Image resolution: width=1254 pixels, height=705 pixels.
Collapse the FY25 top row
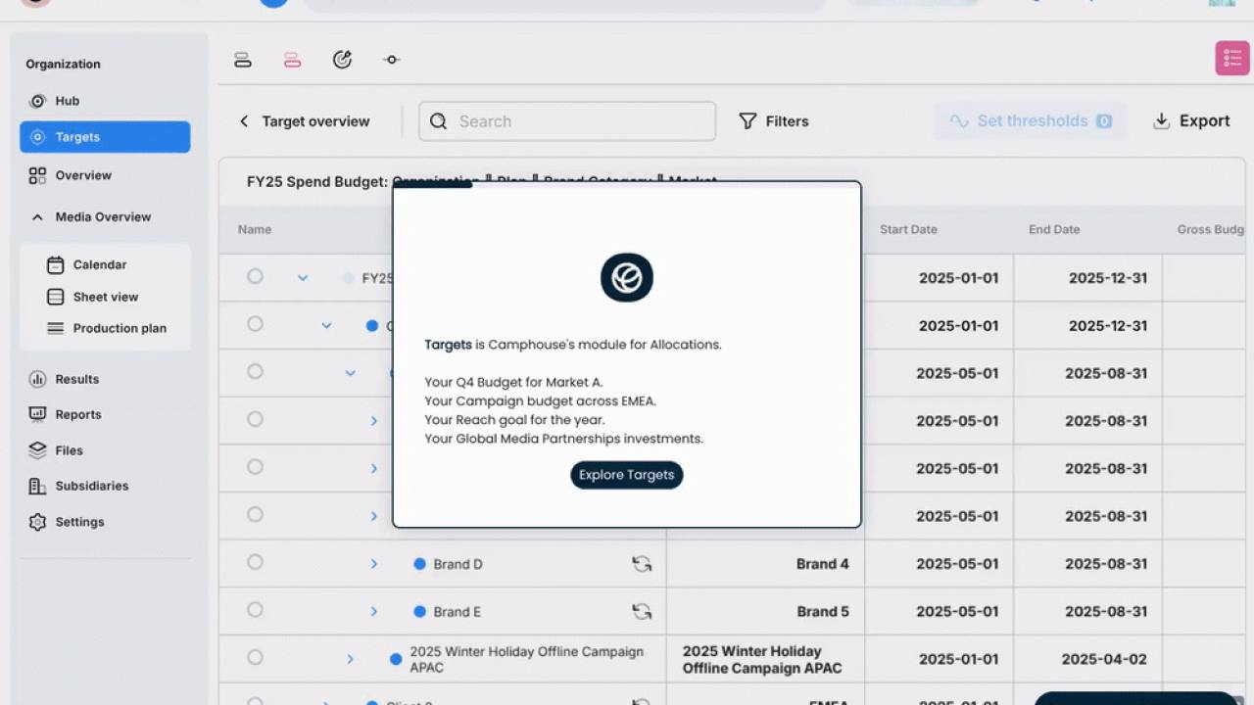coord(303,278)
